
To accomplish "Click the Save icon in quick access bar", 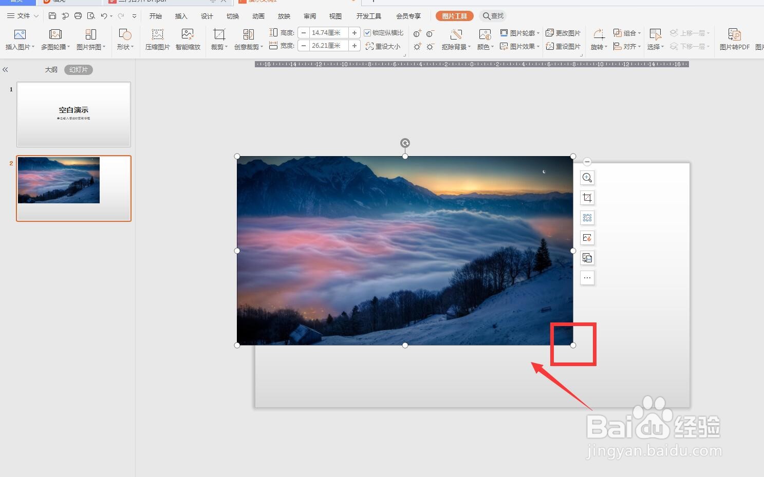I will [x=52, y=16].
